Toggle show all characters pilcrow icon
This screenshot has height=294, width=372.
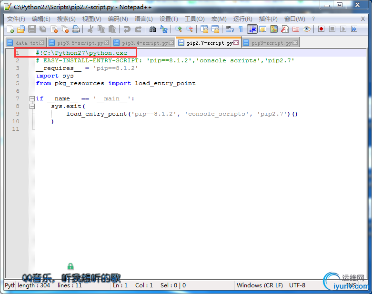(241, 29)
